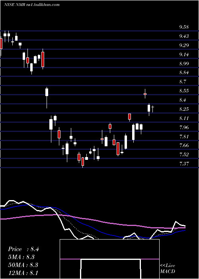Click the tall white gap-down candle below 8.7
This screenshot has width=199, height=279.
tap(47, 92)
